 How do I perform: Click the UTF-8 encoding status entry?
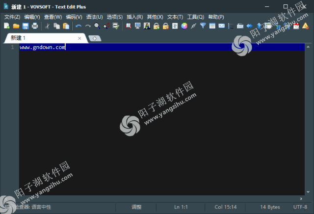pos(300,207)
